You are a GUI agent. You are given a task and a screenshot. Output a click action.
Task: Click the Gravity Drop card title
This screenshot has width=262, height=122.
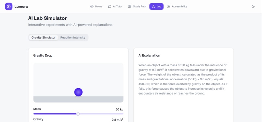(43, 56)
